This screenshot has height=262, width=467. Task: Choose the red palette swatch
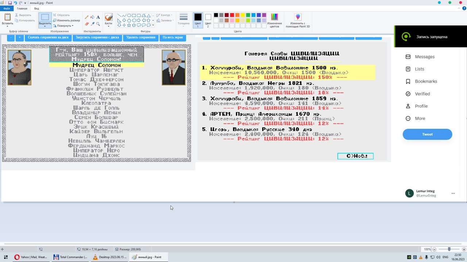tap(232, 15)
